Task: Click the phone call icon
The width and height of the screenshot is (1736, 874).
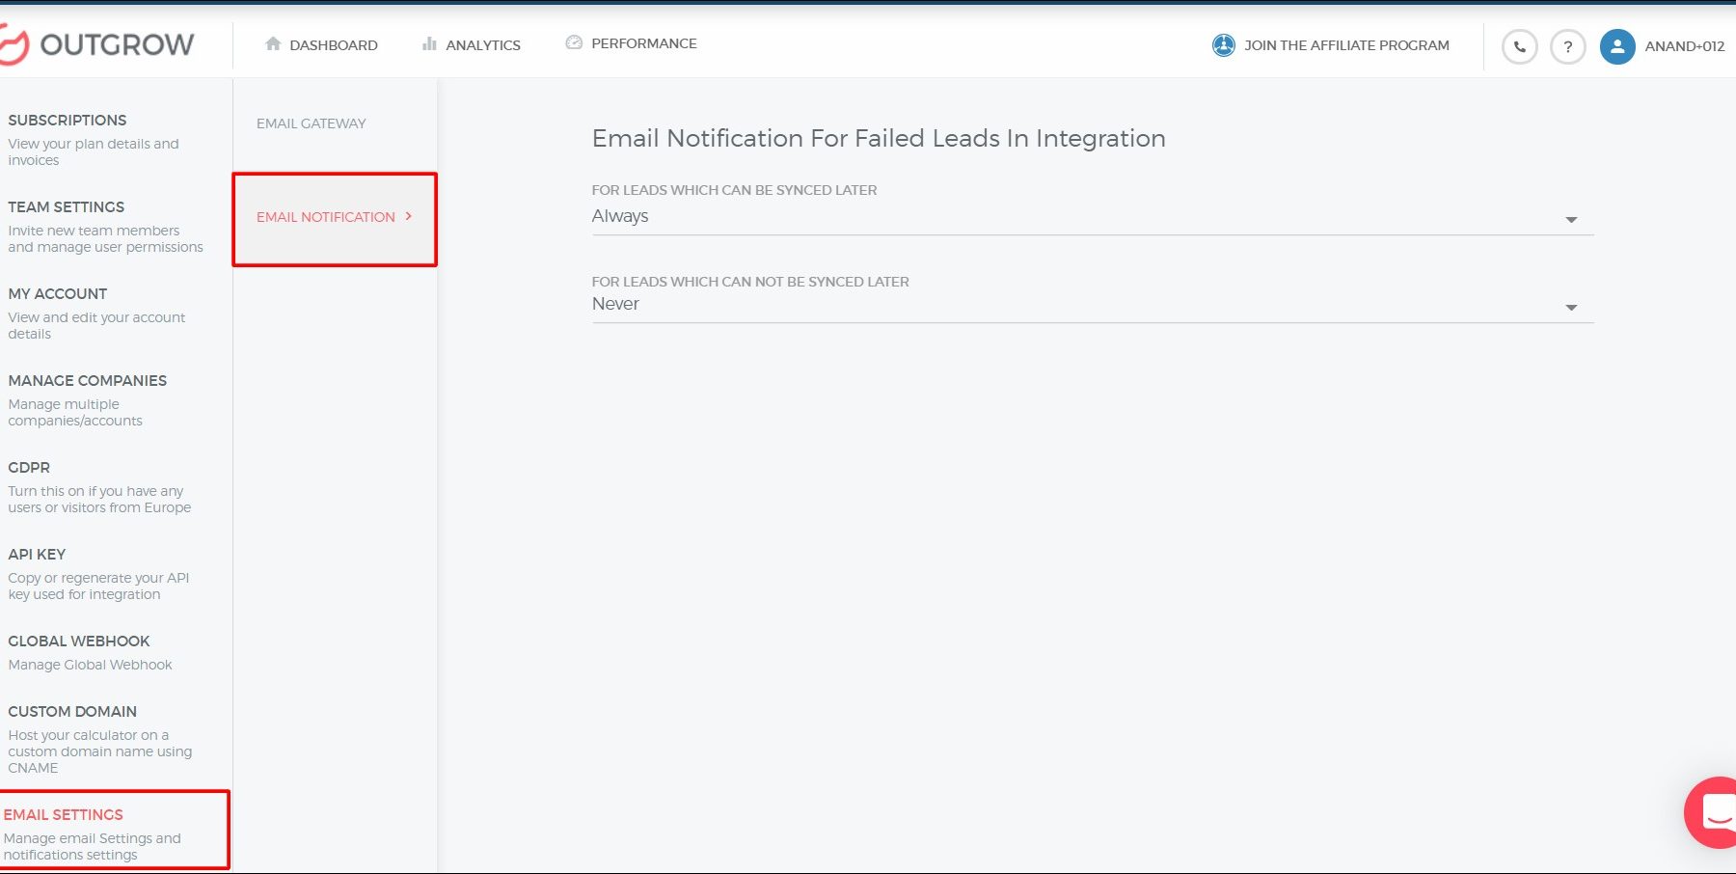Action: click(1519, 46)
